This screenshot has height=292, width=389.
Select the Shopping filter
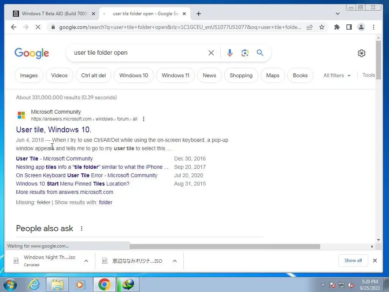point(241,75)
